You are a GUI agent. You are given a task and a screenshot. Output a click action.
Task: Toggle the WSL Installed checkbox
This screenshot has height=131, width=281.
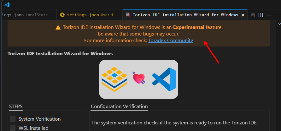pos(13,128)
